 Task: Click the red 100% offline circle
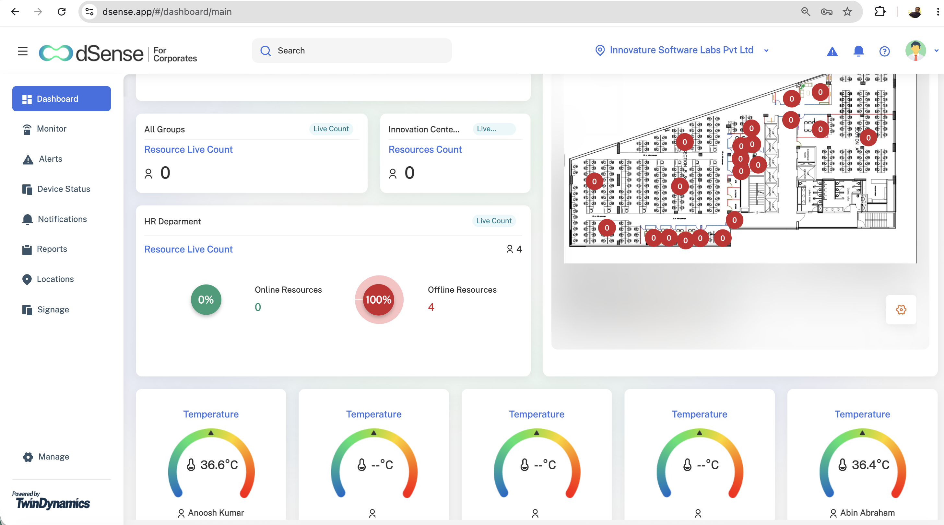pyautogui.click(x=379, y=300)
